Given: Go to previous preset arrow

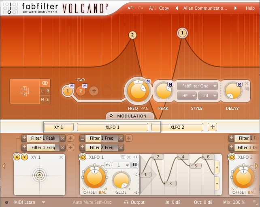Looking at the screenshot, I should pyautogui.click(x=177, y=8).
